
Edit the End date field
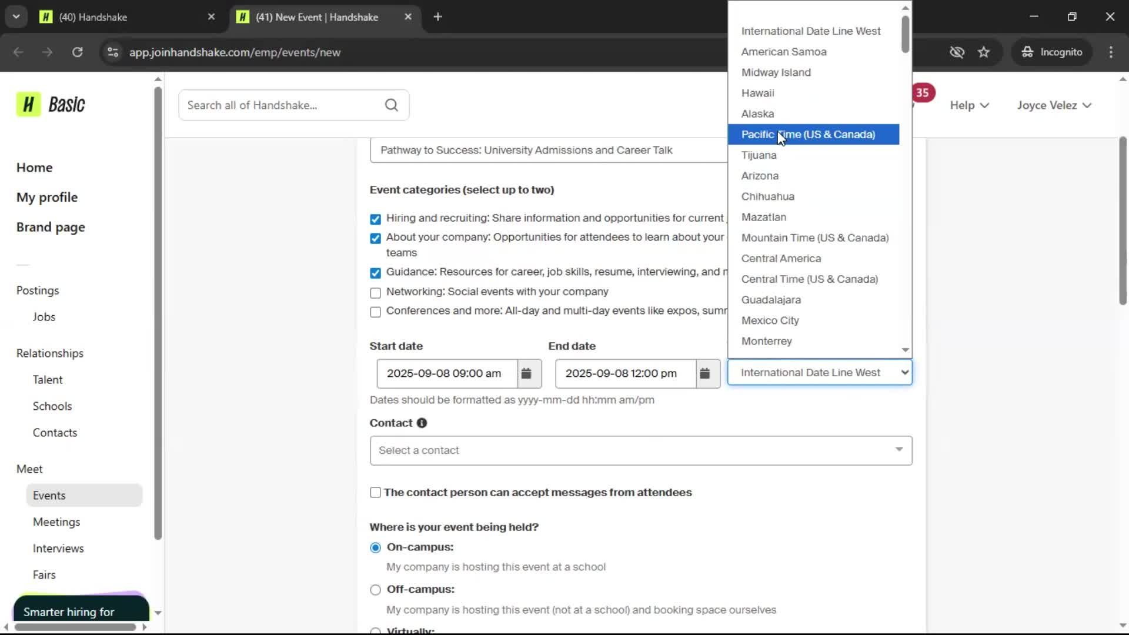coord(626,373)
